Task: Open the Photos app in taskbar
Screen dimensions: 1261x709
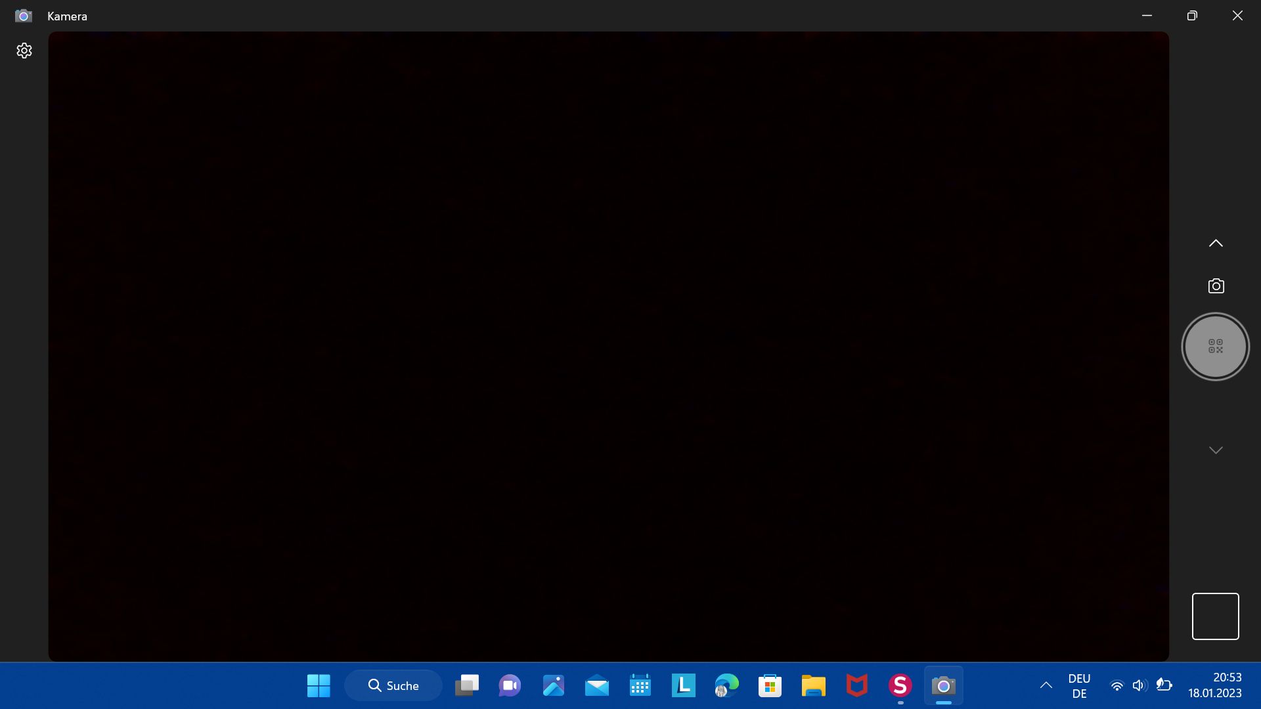Action: coord(553,686)
